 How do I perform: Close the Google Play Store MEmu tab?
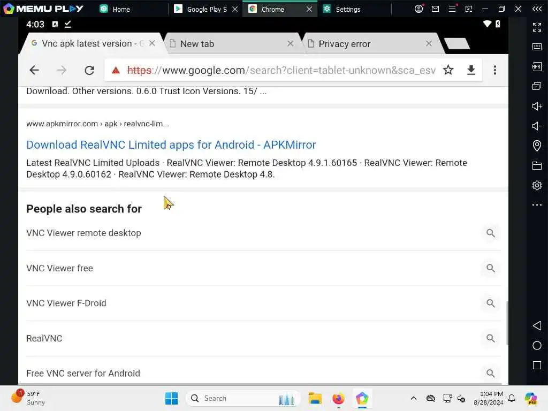pyautogui.click(x=235, y=9)
